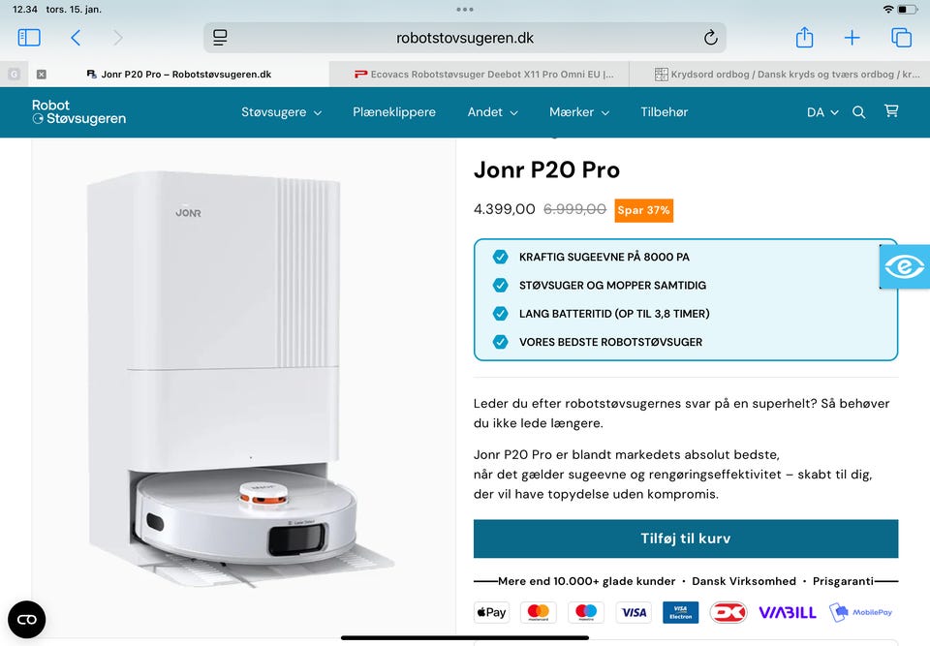This screenshot has width=930, height=646.
Task: Add product with Tilføj til kurv
Action: [686, 538]
